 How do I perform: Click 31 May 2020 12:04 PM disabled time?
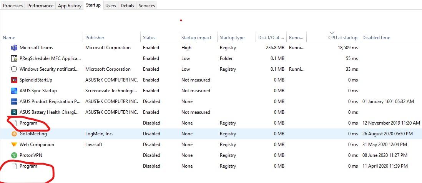(x=385, y=145)
